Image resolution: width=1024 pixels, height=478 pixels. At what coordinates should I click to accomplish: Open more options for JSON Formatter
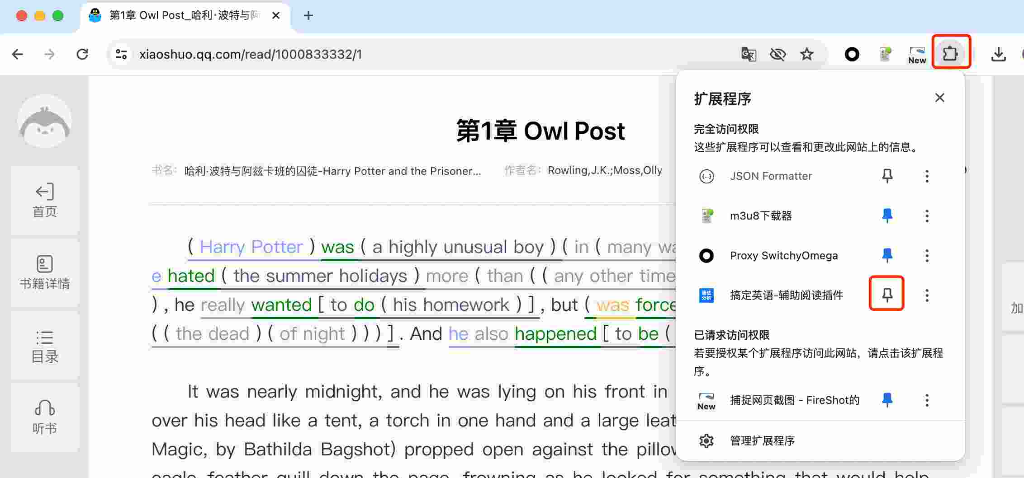click(927, 176)
